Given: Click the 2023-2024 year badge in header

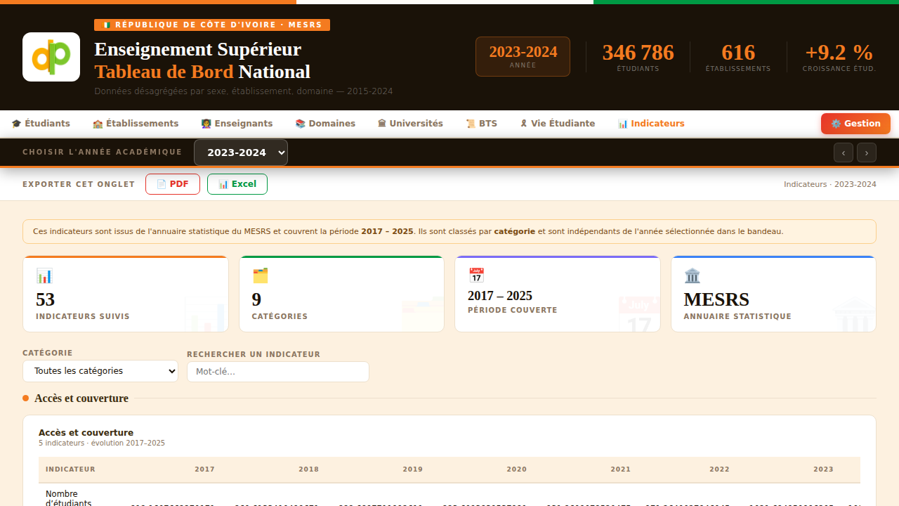Looking at the screenshot, I should (x=523, y=56).
